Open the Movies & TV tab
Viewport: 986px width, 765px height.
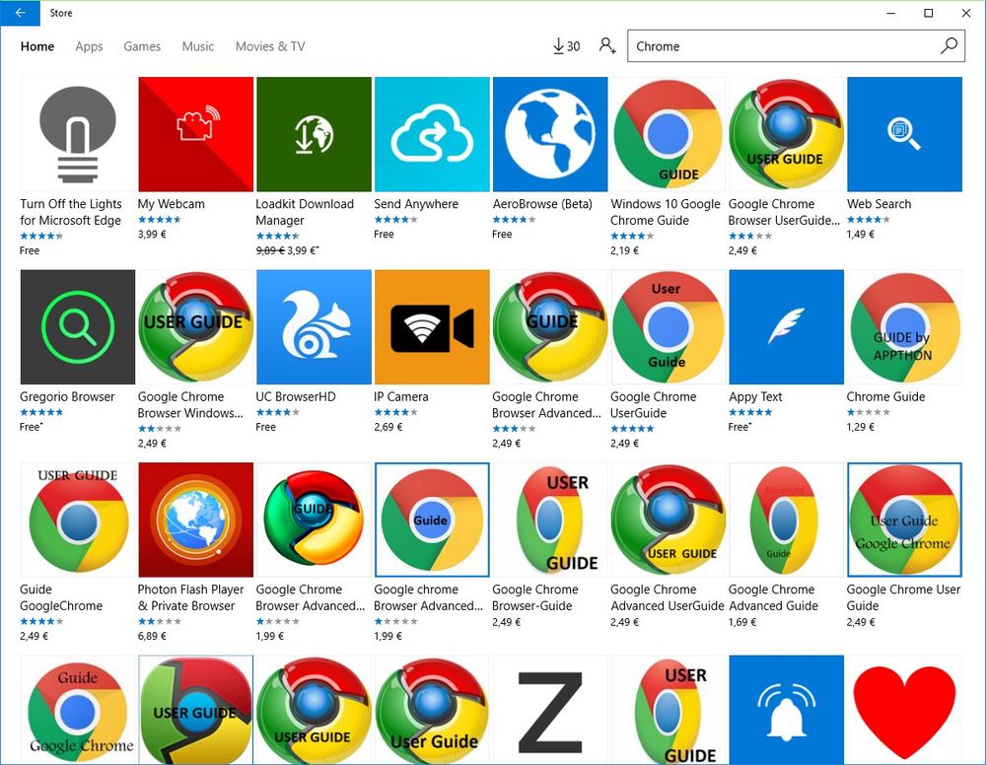pos(270,46)
